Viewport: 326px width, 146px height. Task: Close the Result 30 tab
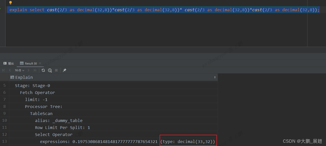coord(40,63)
